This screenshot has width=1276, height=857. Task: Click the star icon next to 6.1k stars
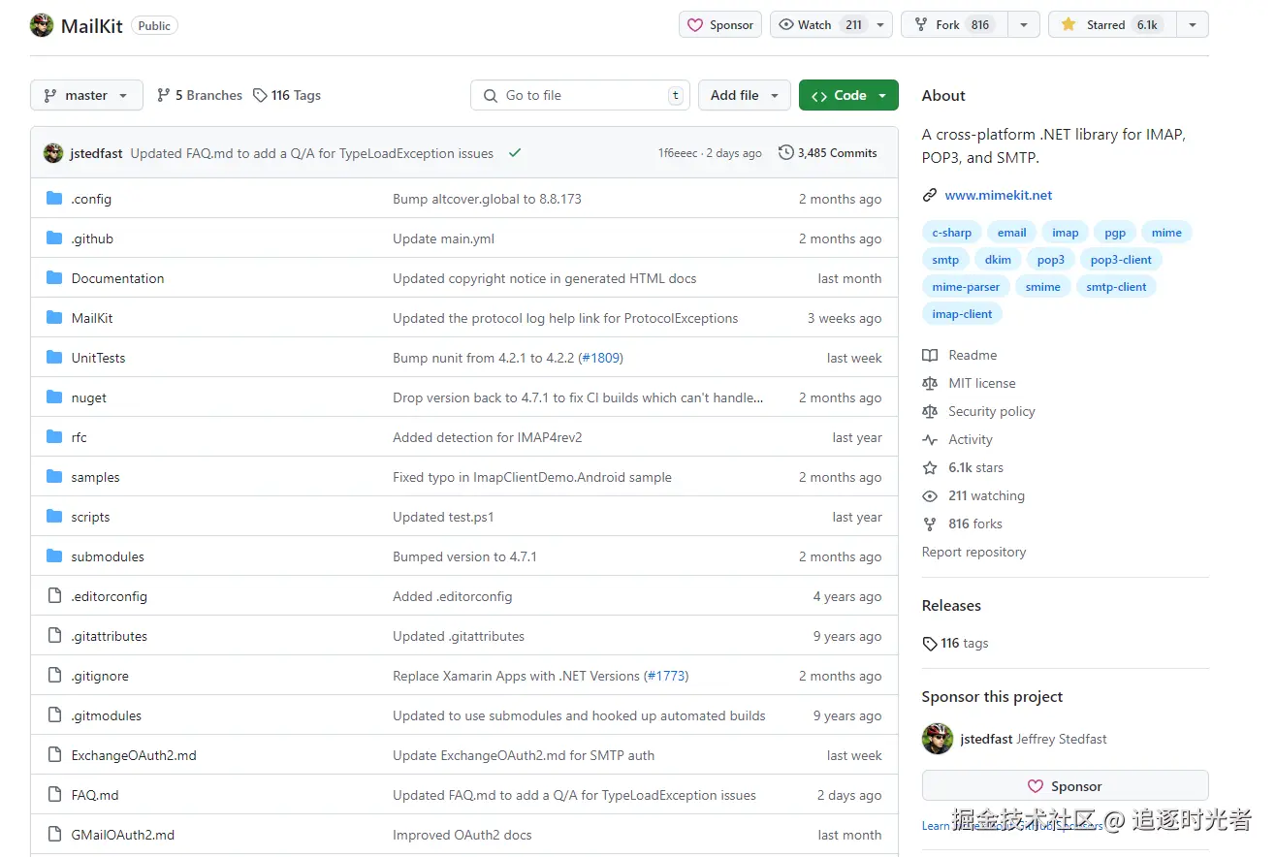[930, 467]
